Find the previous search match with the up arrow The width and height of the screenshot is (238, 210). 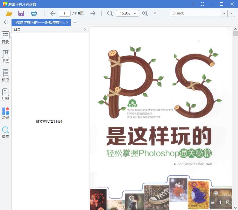pyautogui.click(x=224, y=13)
